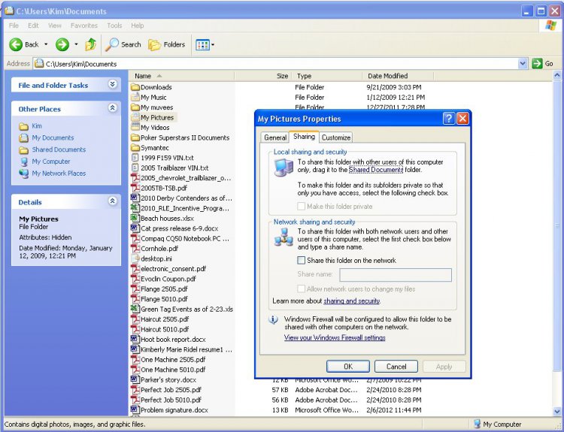The width and height of the screenshot is (564, 432).
Task: Click the Cancel button in properties dialog
Action: pos(396,366)
